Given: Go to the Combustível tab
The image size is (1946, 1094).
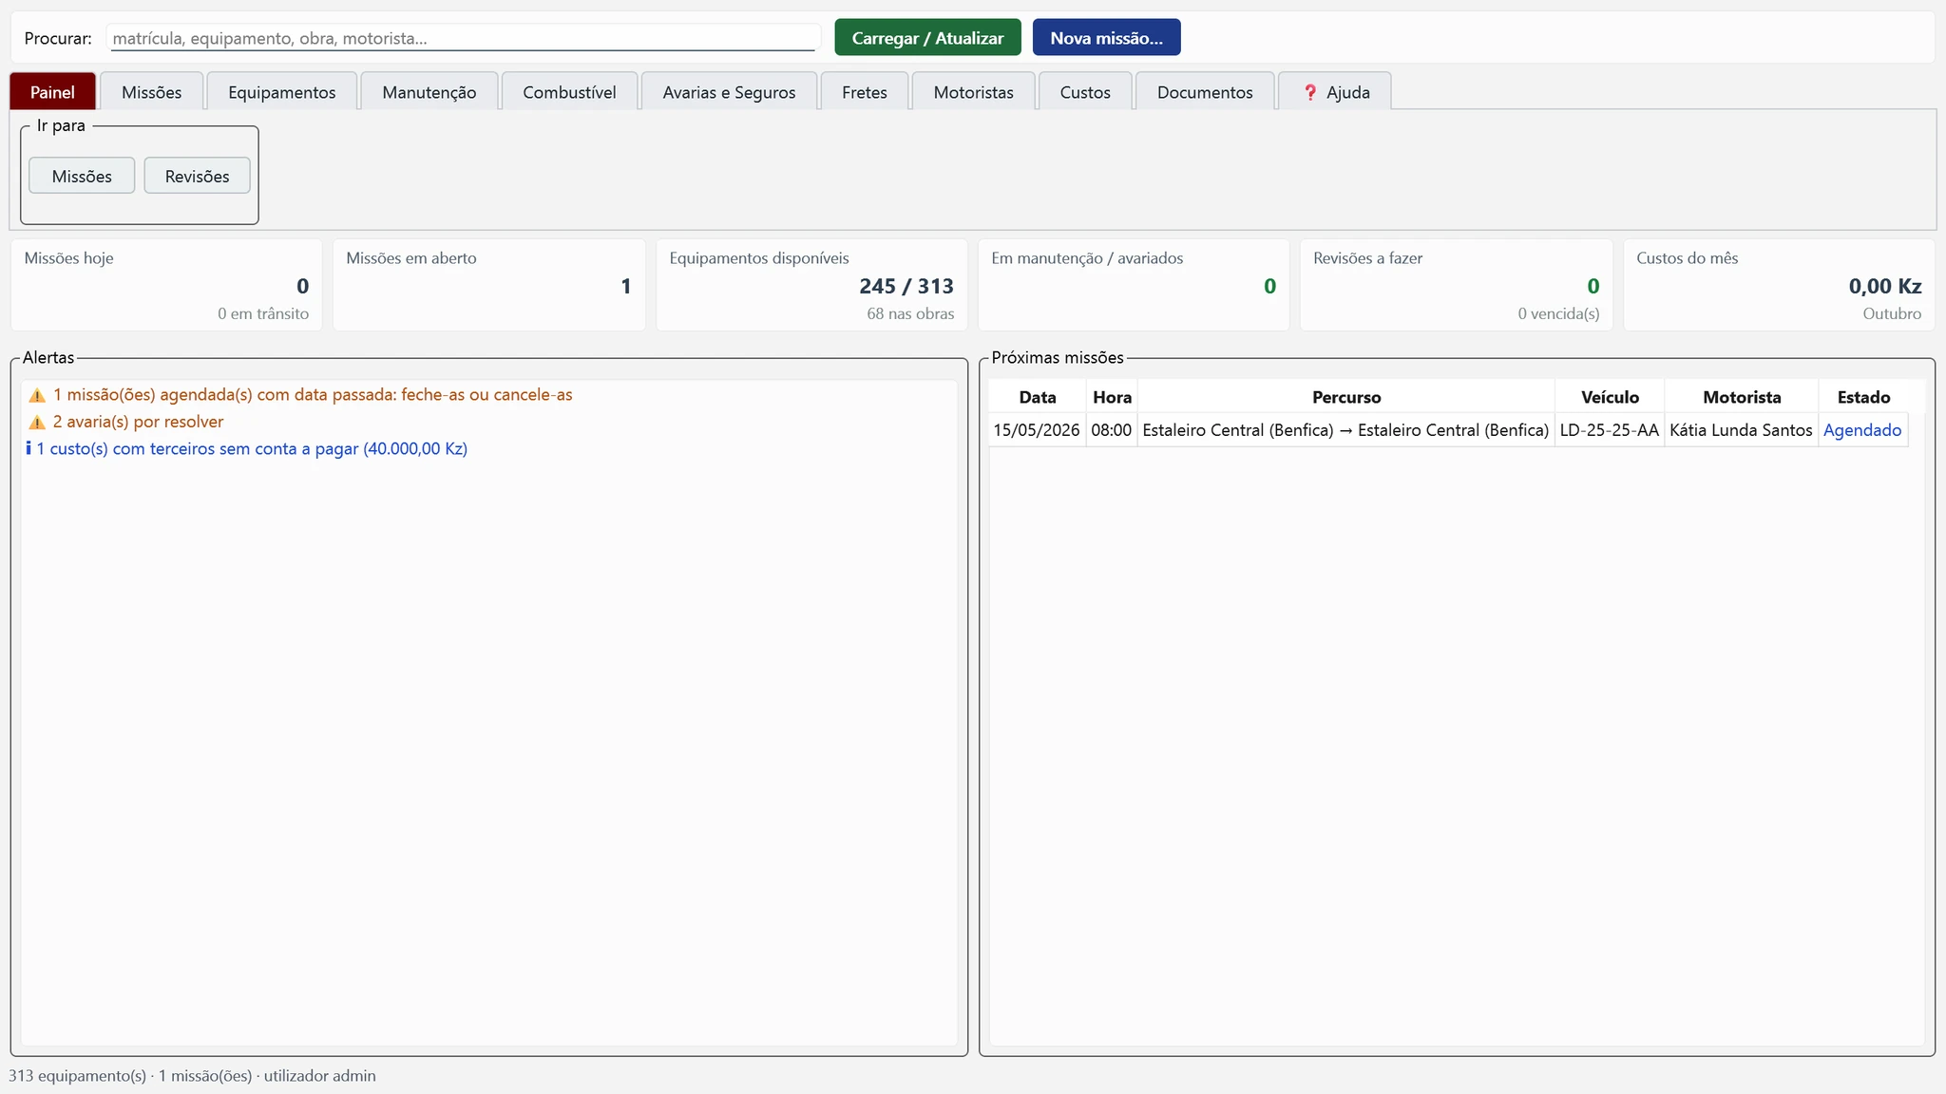Looking at the screenshot, I should pyautogui.click(x=569, y=92).
